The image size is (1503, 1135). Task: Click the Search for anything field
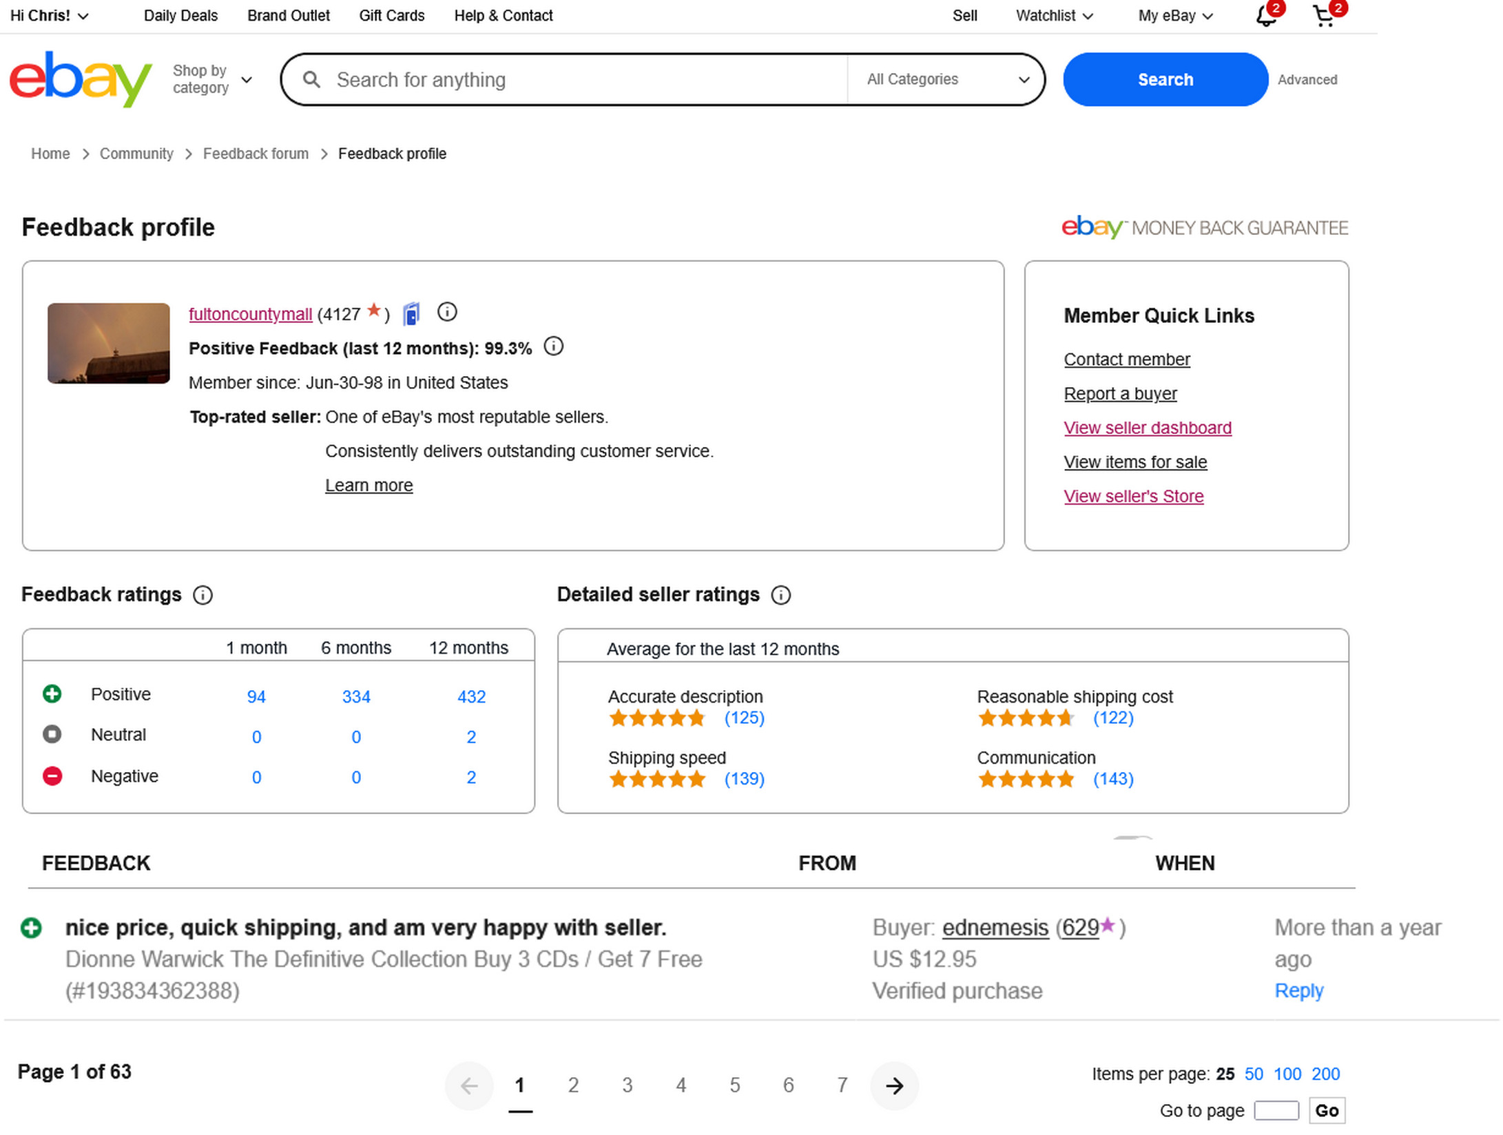585,79
